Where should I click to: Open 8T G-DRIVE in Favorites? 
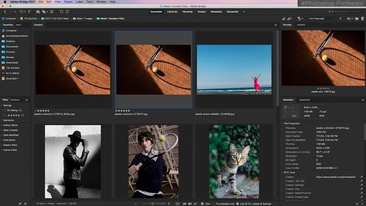(13, 73)
